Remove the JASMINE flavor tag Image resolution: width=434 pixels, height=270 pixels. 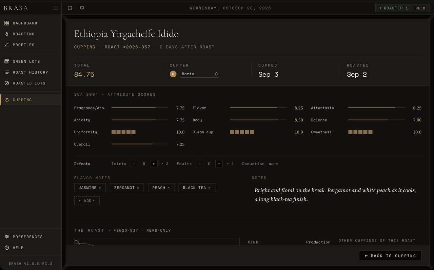[x=100, y=188]
